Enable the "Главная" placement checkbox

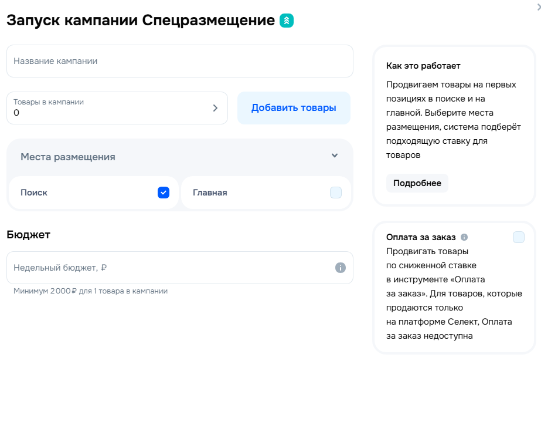(335, 193)
